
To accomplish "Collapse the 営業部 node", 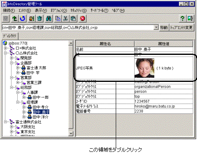I will [x=11, y=78].
